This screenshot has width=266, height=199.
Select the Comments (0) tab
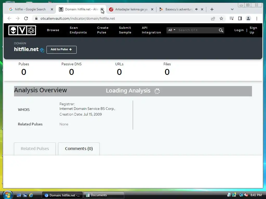coord(79,149)
